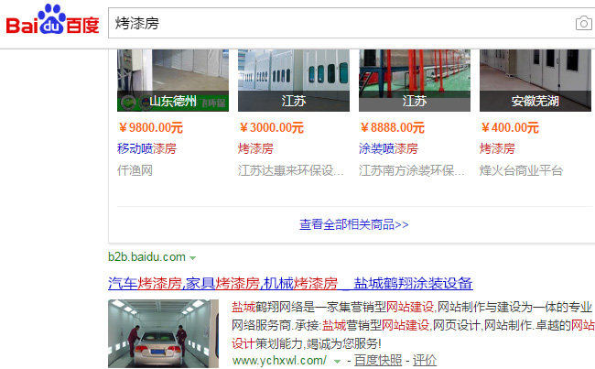
Task: Click the 评价 review link
Action: pyautogui.click(x=425, y=360)
